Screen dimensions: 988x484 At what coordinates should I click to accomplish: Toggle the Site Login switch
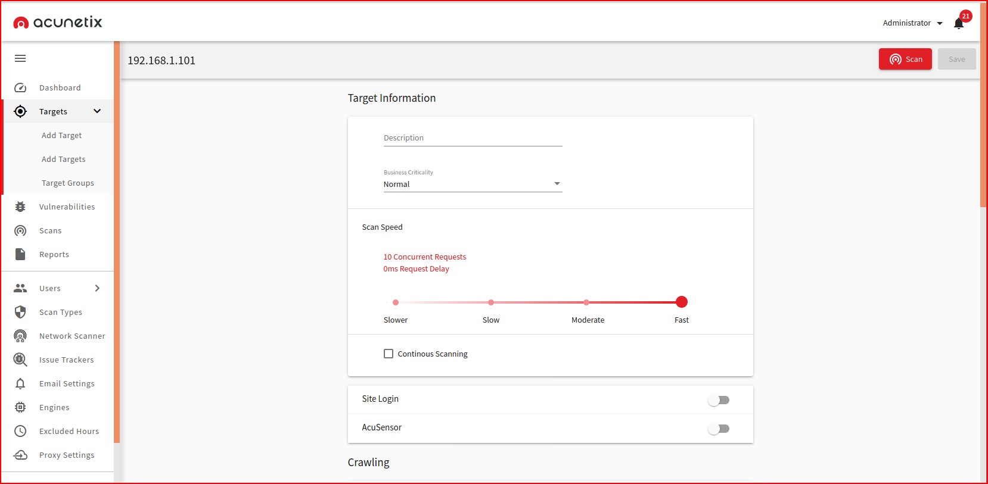719,400
